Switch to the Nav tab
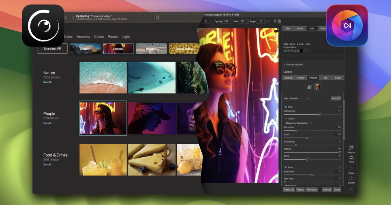The image size is (391, 205). pos(288,28)
